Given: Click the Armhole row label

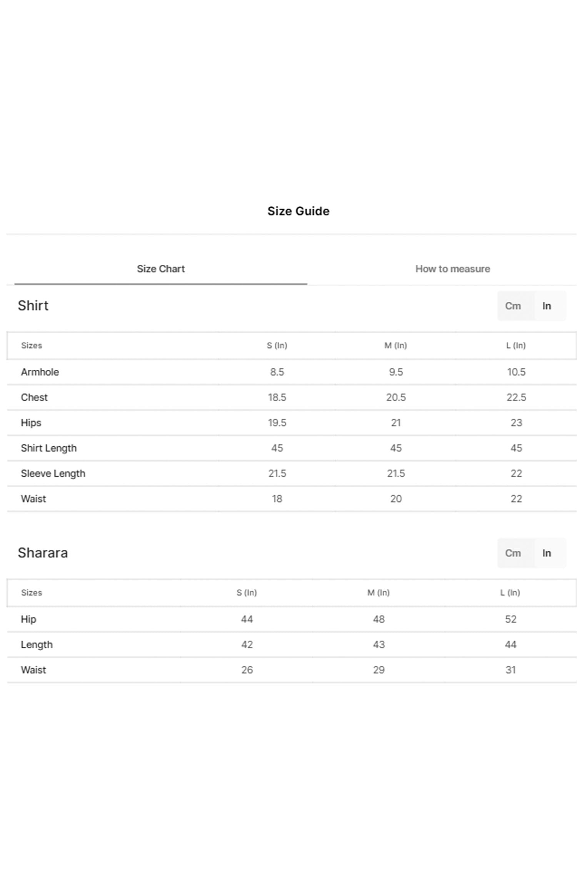Looking at the screenshot, I should pos(40,372).
